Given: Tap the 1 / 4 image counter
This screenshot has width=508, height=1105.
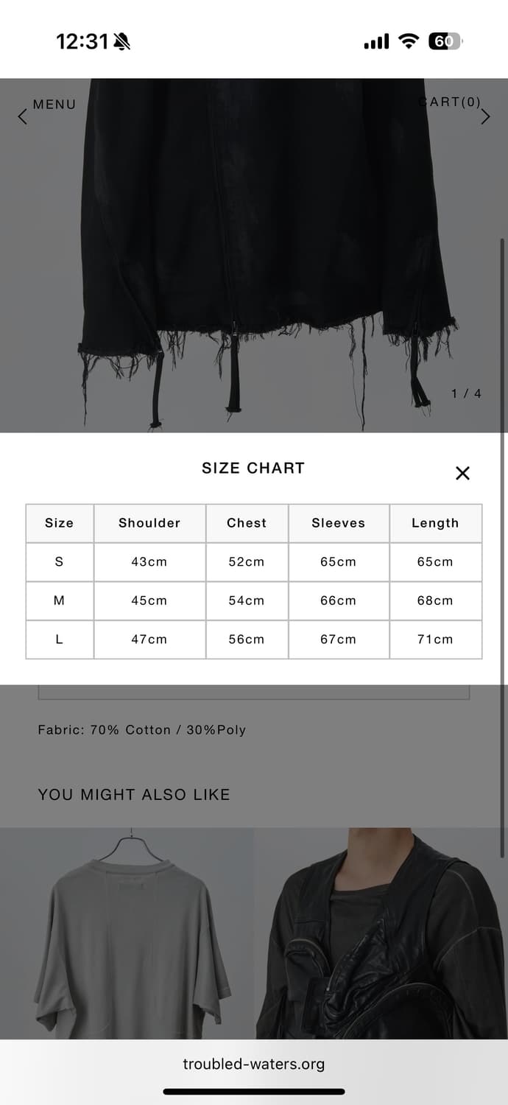Looking at the screenshot, I should pyautogui.click(x=466, y=393).
